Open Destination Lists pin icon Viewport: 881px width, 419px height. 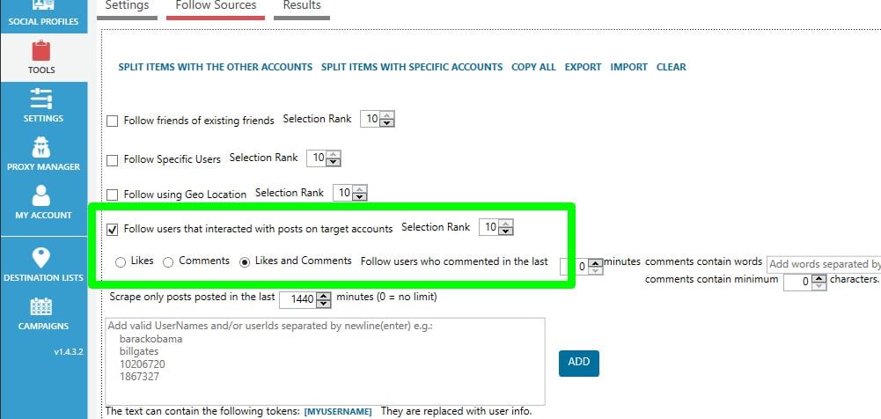point(41,259)
